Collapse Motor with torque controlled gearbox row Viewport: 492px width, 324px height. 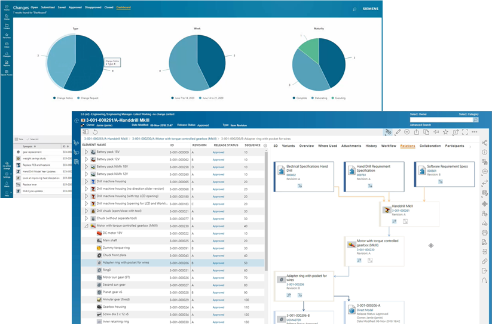pos(86,226)
